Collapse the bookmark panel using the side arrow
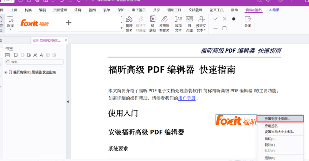Viewport: 309px width, 161px height. coord(68,102)
